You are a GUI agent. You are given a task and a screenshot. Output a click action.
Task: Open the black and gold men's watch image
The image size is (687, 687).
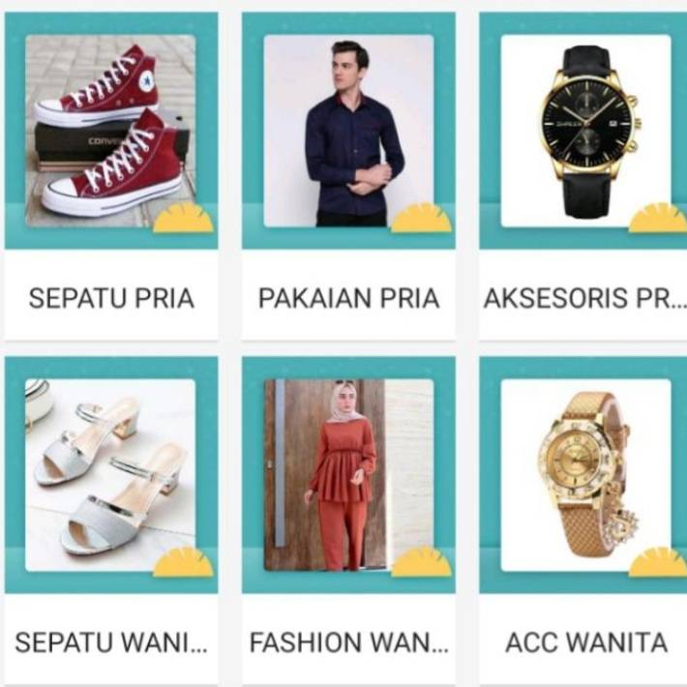tap(586, 131)
